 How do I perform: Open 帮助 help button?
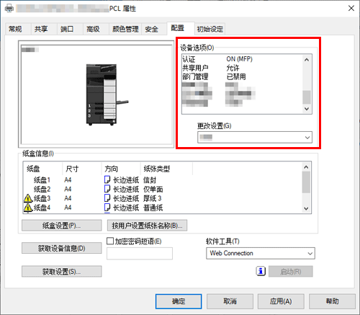[332, 301]
